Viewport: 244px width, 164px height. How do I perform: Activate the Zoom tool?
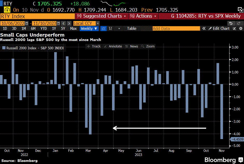[x=148, y=46]
